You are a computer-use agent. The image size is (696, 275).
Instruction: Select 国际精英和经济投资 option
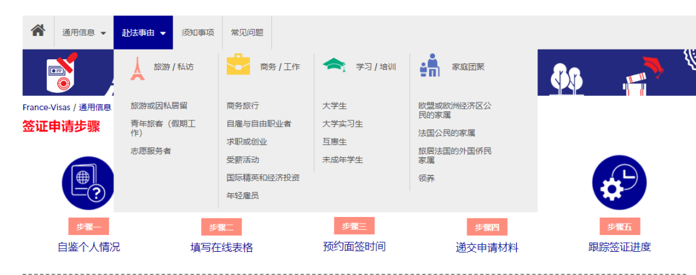click(263, 178)
